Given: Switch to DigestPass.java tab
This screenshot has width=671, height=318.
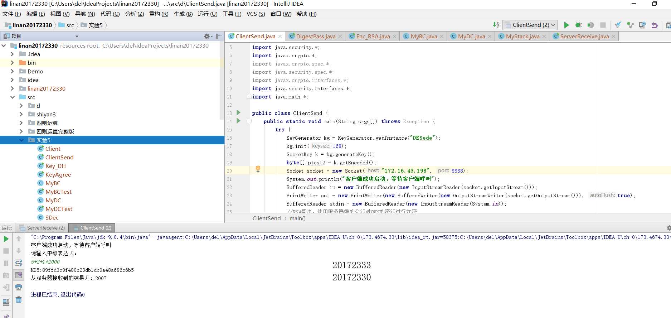Looking at the screenshot, I should [x=316, y=36].
